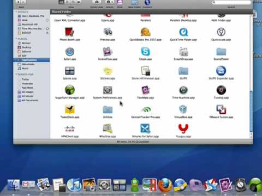
Task: Select All Documents saved search
Action: (31, 100)
